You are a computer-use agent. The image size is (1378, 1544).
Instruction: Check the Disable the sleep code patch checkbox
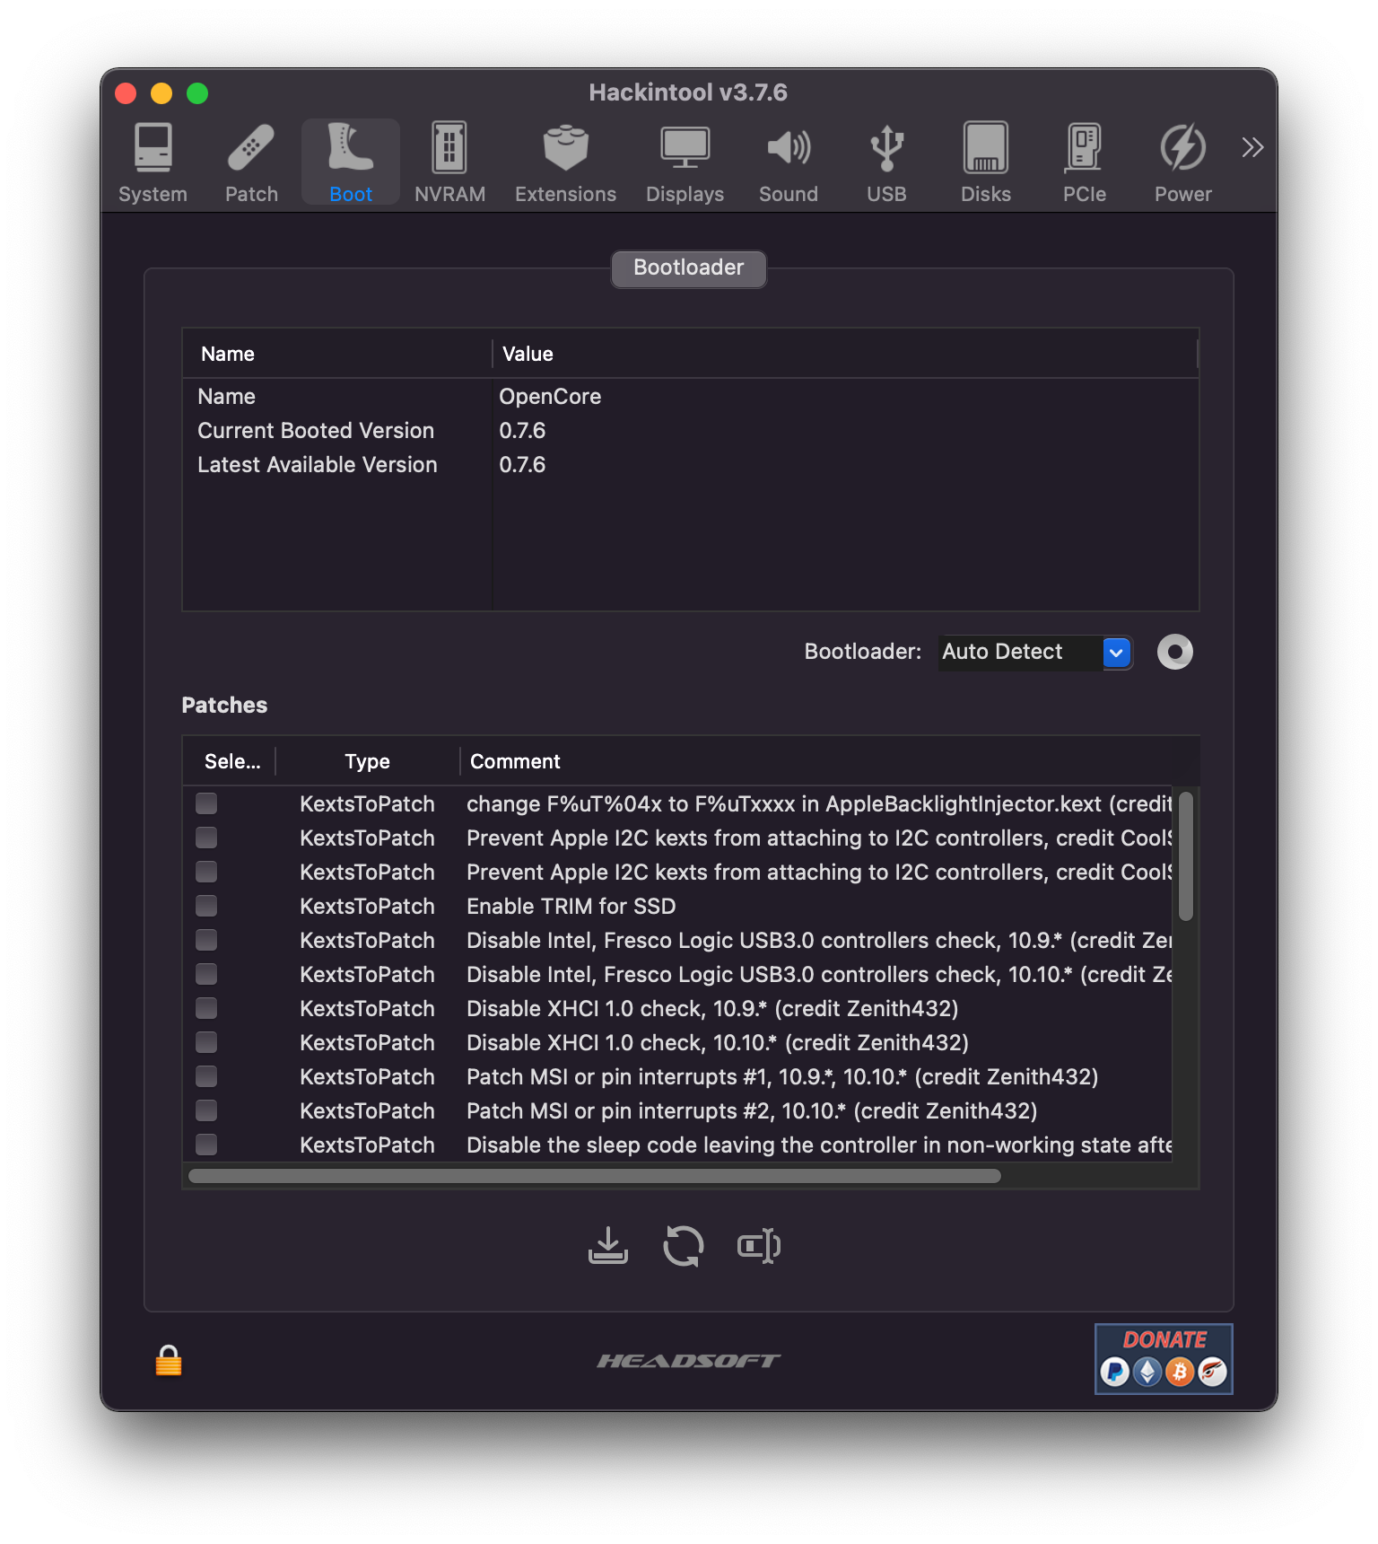point(206,1145)
